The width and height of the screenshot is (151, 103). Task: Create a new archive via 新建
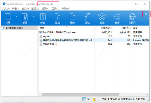[43, 18]
